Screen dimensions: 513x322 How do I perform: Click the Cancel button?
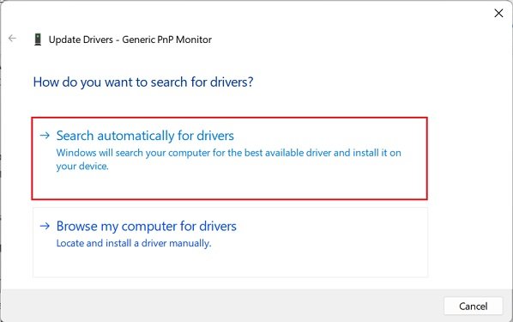click(x=473, y=306)
